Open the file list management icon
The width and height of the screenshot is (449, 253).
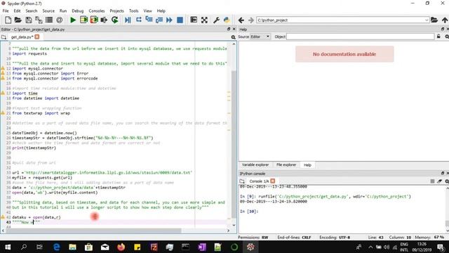point(49,20)
